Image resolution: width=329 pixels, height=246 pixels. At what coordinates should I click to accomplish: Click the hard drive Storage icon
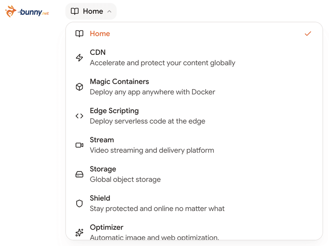pos(79,174)
